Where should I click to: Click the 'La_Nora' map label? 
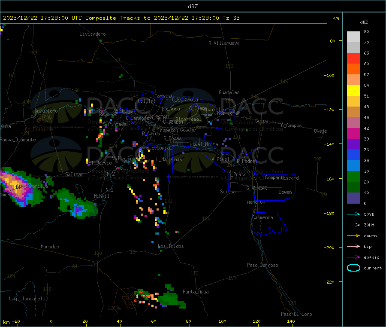click(171, 109)
